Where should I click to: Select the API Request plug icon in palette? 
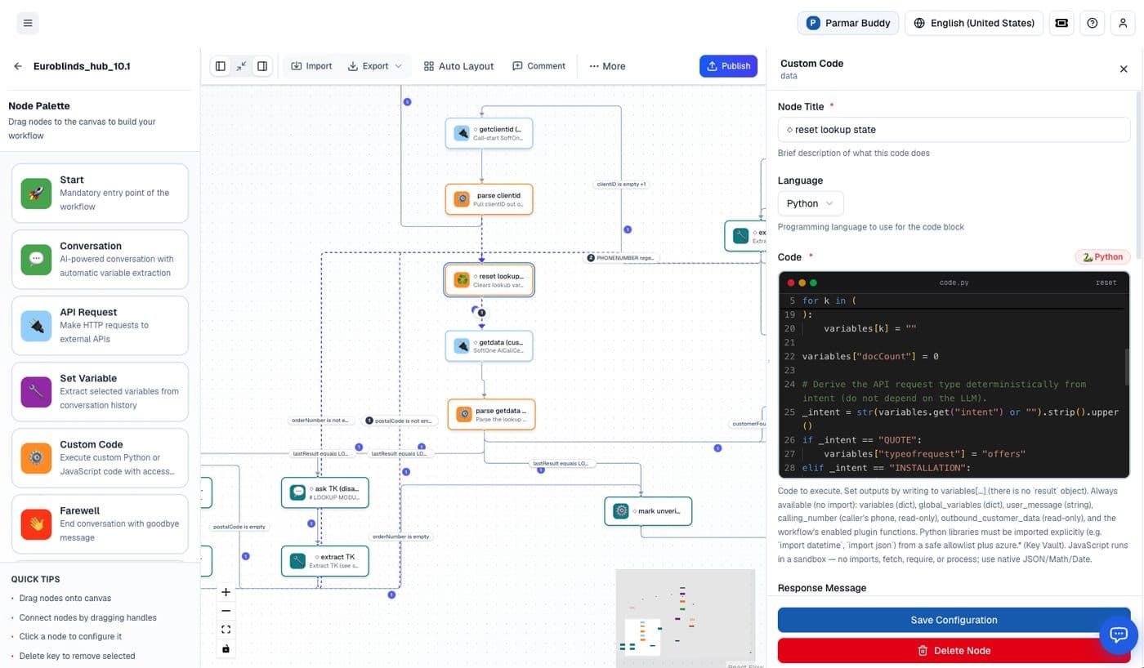pos(36,326)
